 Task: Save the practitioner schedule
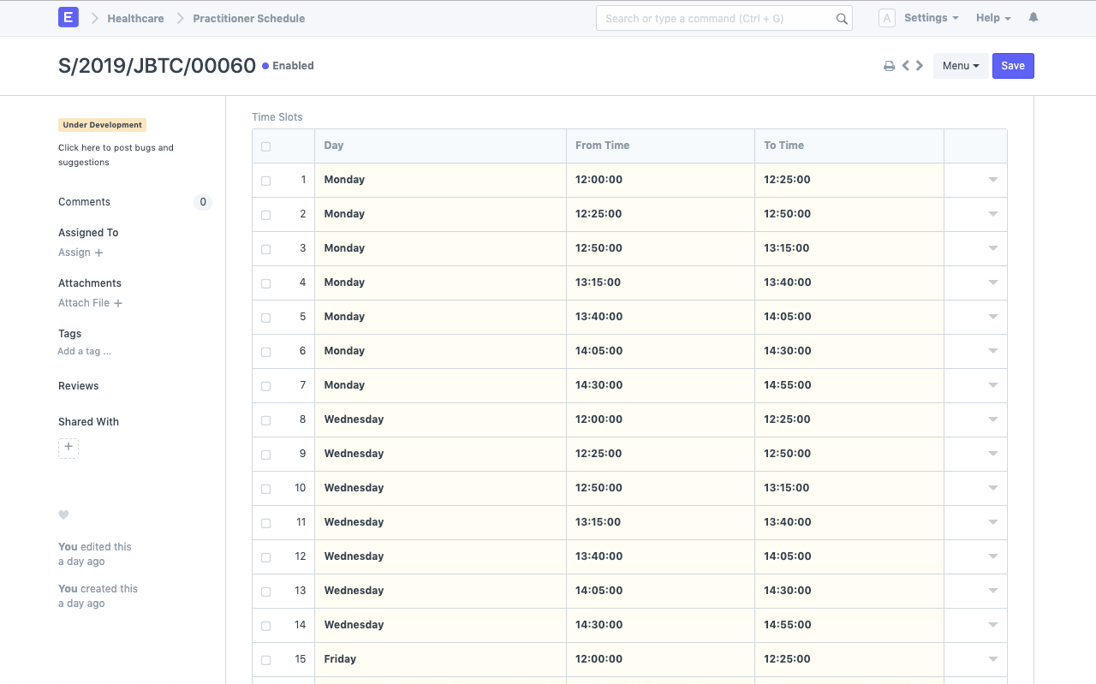coord(1013,66)
